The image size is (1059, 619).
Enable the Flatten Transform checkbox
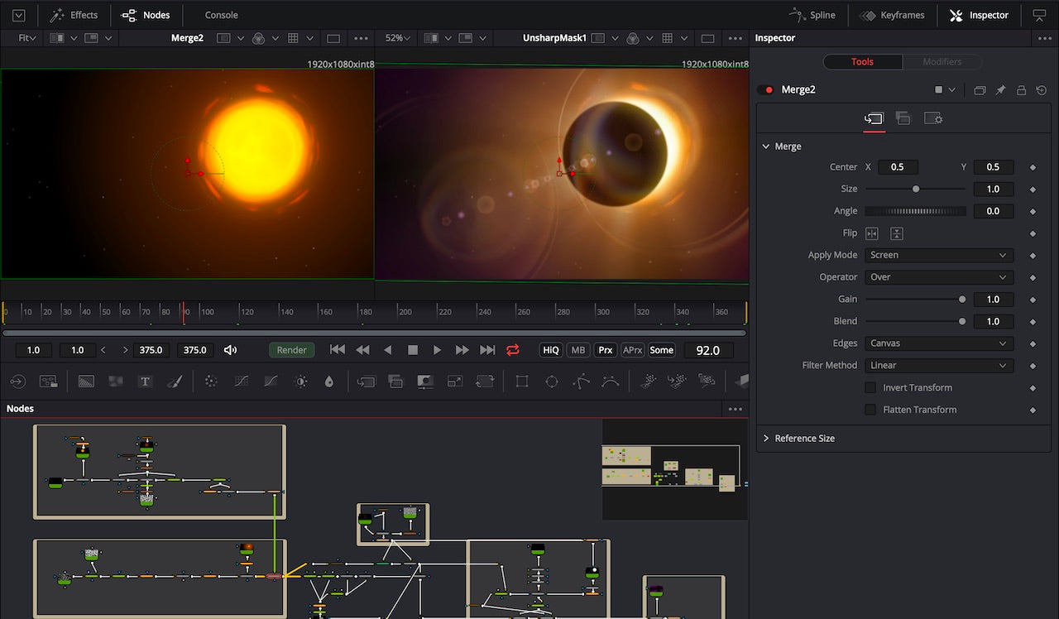point(870,410)
